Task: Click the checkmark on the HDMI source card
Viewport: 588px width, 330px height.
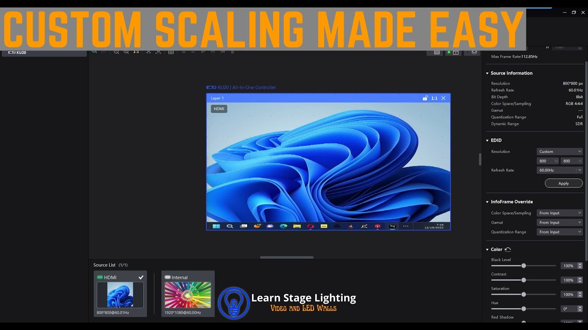Action: point(141,277)
